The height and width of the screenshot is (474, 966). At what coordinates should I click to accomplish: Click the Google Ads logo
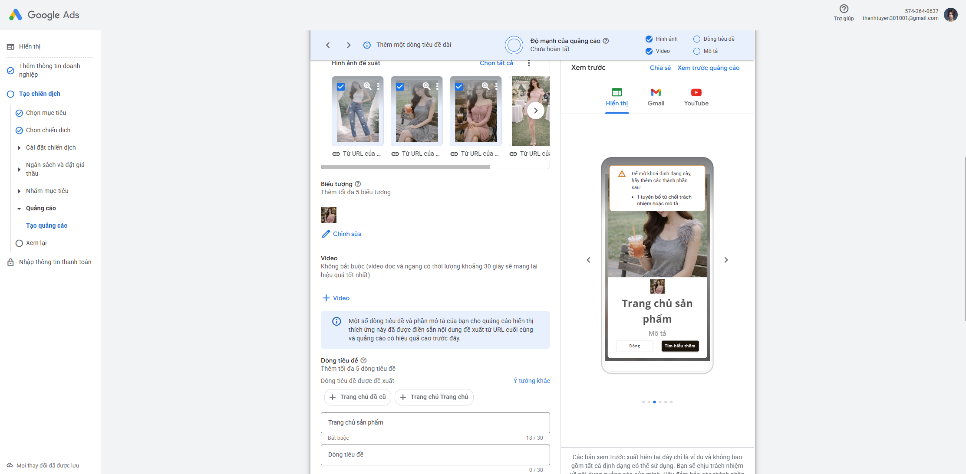44,15
